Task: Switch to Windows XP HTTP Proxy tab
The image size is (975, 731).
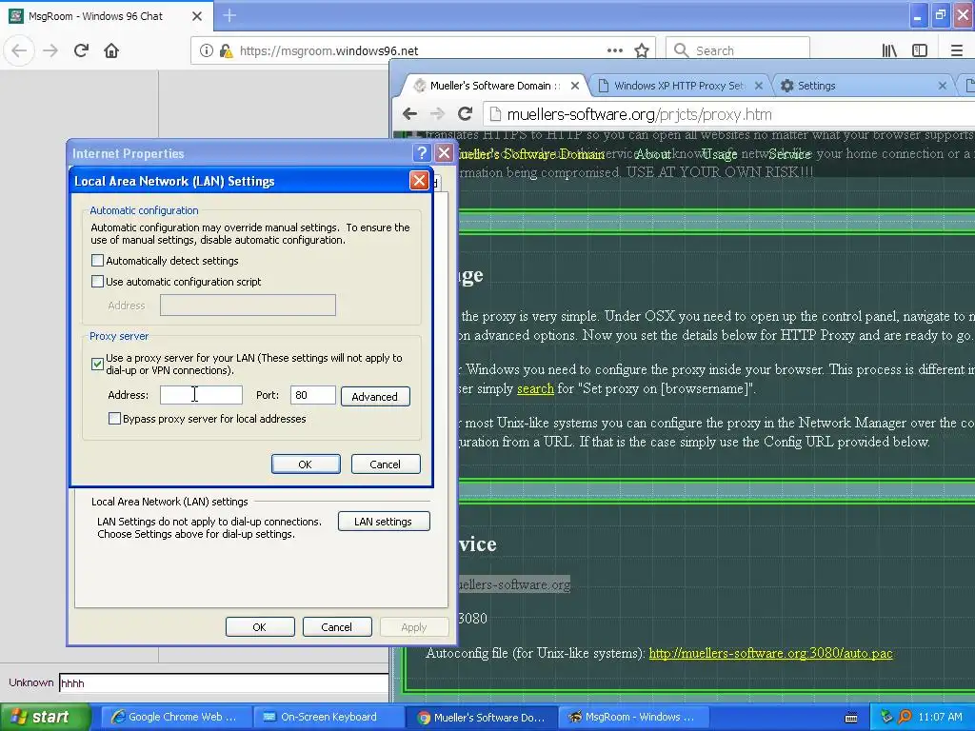Action: (x=679, y=86)
